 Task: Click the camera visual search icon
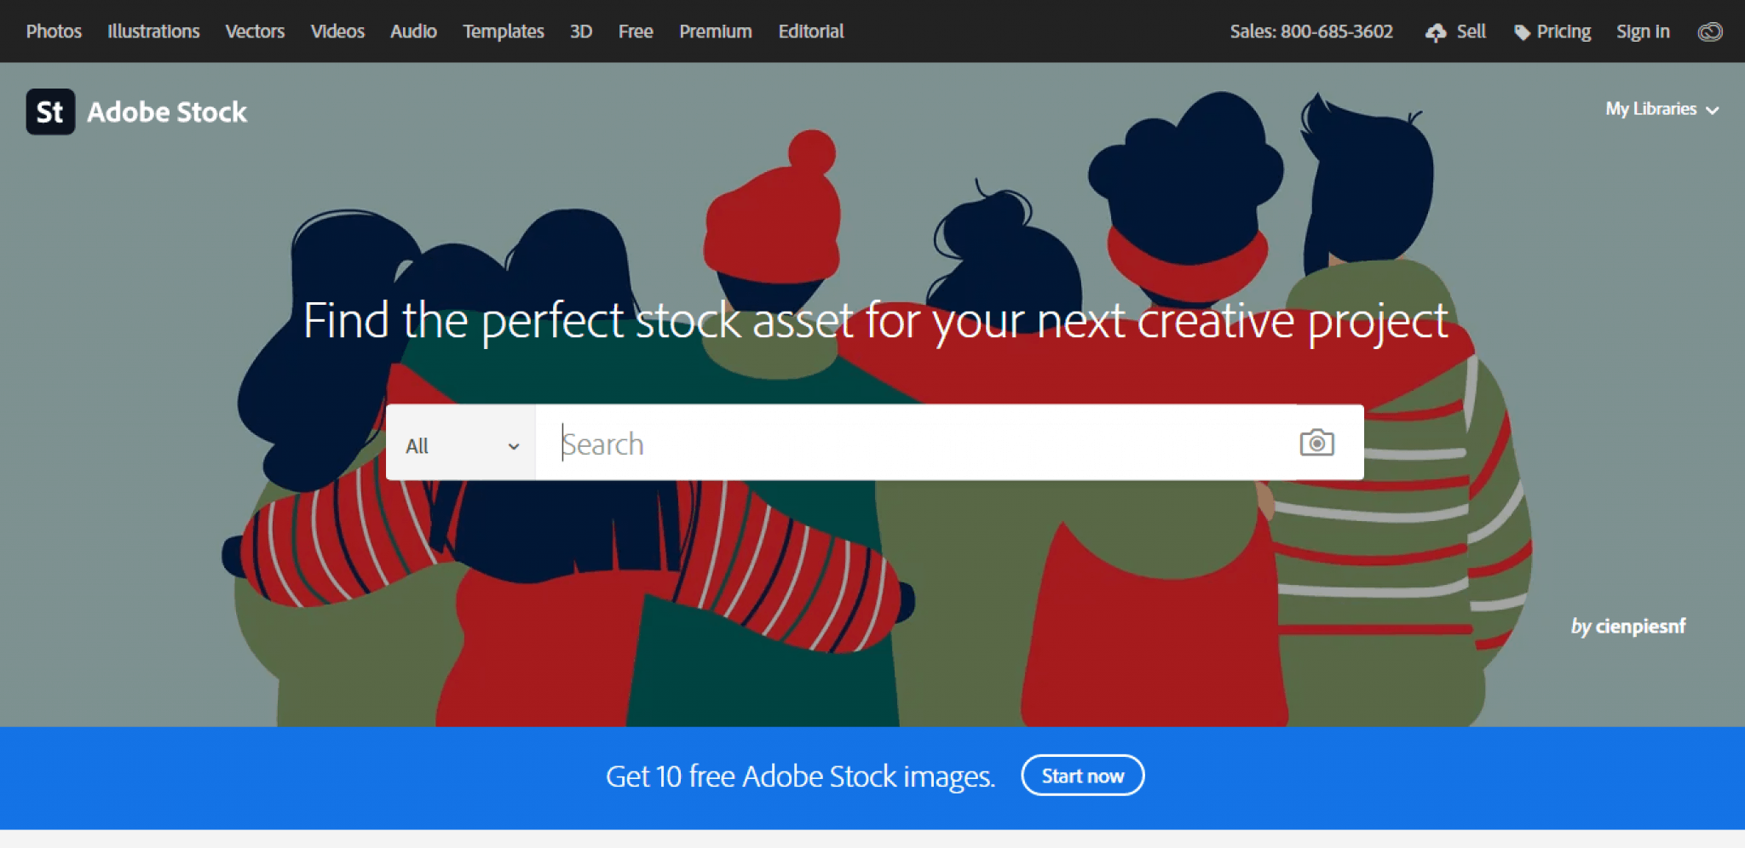click(x=1316, y=443)
